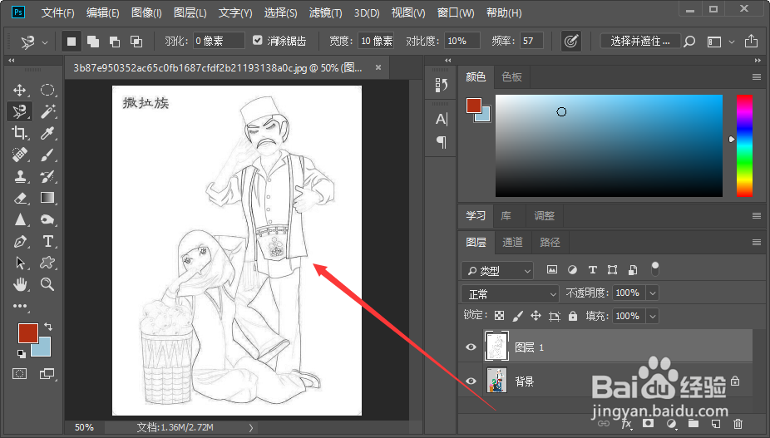Open the blend mode 正常 dropdown
This screenshot has width=770, height=438.
[511, 293]
